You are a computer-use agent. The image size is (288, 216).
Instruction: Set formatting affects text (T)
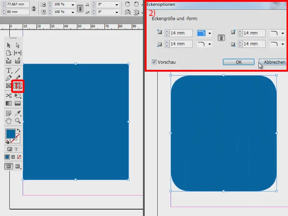(16, 149)
